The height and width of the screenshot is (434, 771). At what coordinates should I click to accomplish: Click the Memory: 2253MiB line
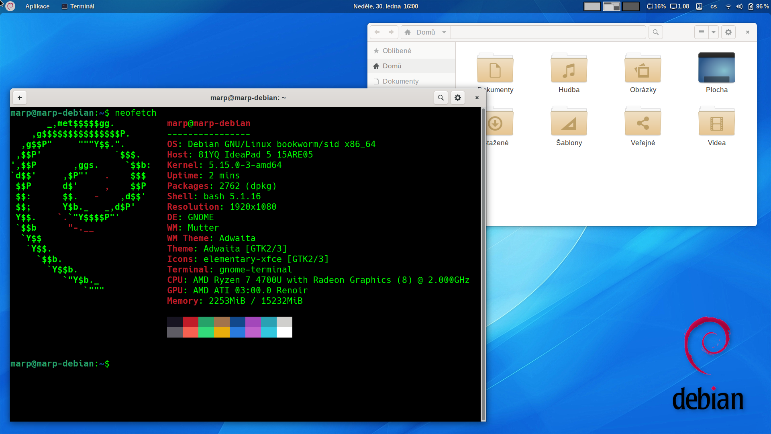coord(235,301)
